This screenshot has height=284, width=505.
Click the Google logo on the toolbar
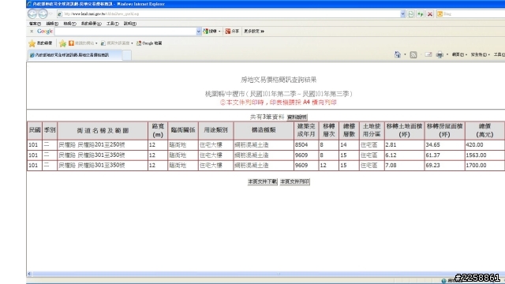[45, 32]
